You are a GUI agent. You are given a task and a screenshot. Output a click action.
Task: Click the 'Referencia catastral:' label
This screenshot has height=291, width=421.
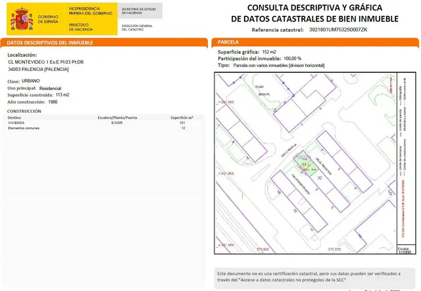click(278, 30)
